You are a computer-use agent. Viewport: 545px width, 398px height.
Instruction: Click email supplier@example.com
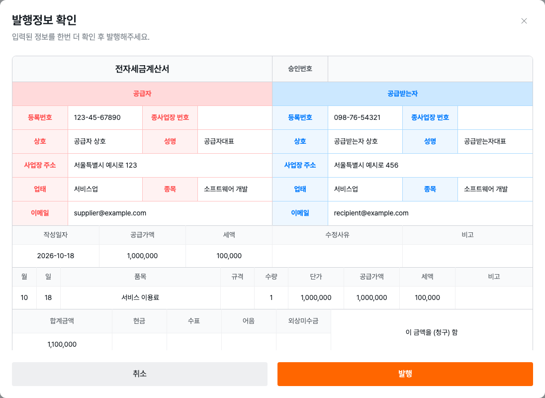pos(110,213)
